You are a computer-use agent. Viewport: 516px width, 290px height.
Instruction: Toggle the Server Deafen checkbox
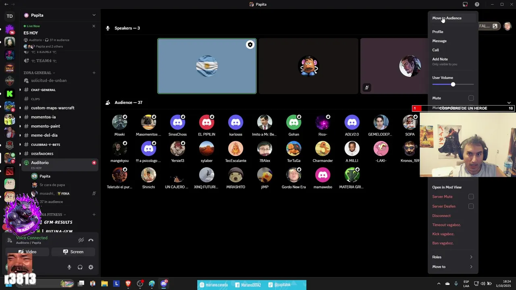[471, 206]
